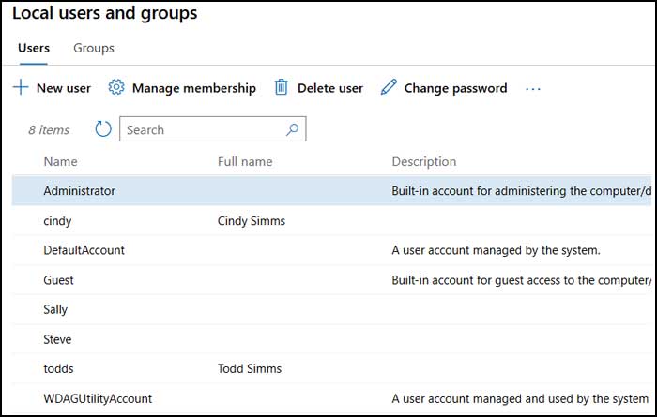The width and height of the screenshot is (657, 417).
Task: Select the Administrator user row
Action: (x=332, y=191)
